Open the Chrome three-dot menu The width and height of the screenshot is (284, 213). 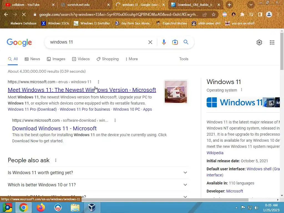(278, 14)
